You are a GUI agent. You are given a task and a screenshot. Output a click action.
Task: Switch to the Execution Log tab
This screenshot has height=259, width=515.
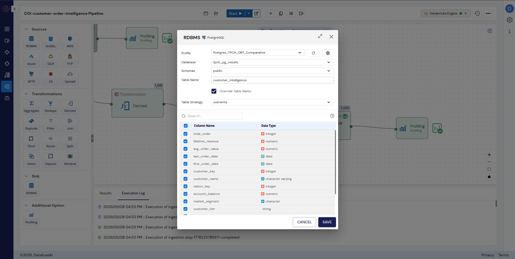[133, 193]
